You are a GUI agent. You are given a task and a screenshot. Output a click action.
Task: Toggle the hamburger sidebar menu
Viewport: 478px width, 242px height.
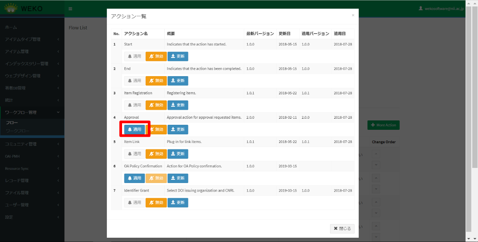[x=70, y=9]
